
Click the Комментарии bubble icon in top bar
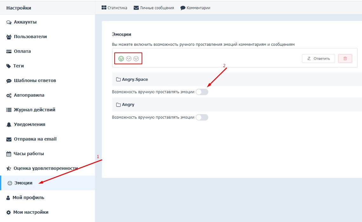[183, 8]
